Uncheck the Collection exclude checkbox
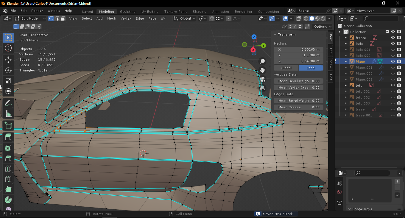This screenshot has height=218, width=405. click(x=387, y=32)
